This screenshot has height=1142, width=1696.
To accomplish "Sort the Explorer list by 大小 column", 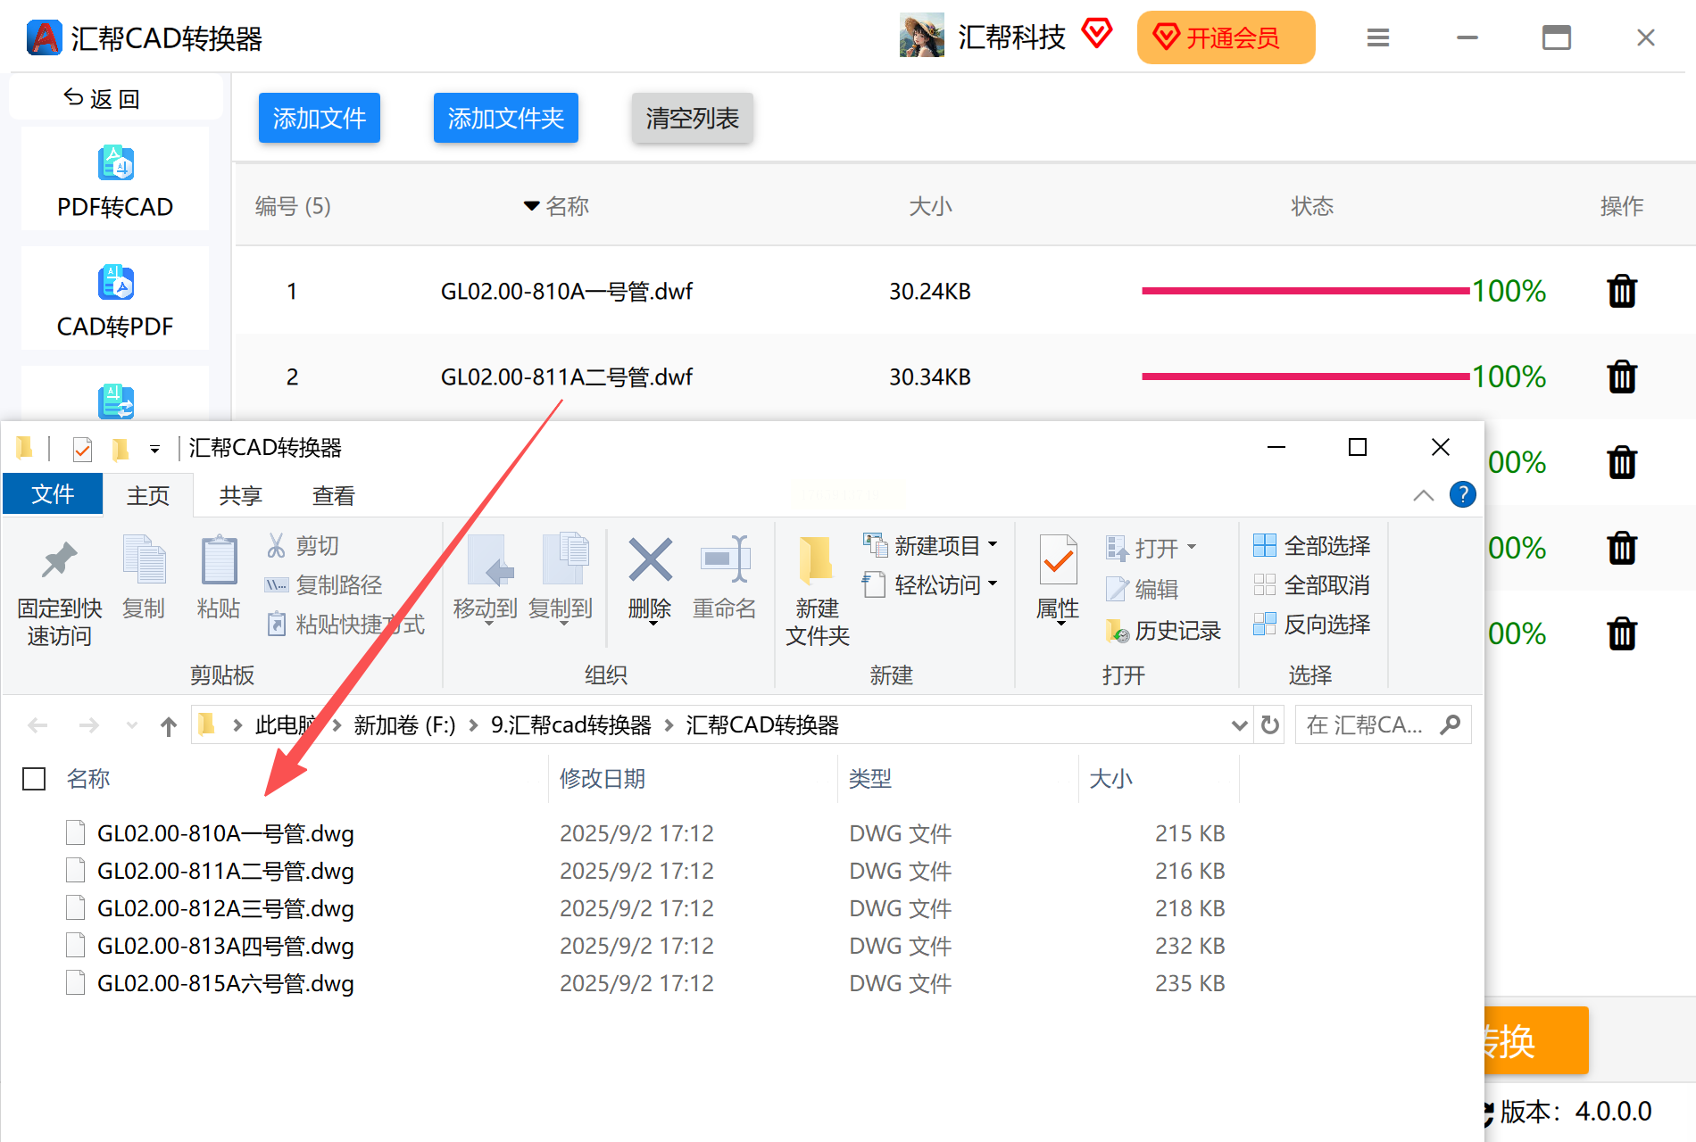I will (1111, 779).
